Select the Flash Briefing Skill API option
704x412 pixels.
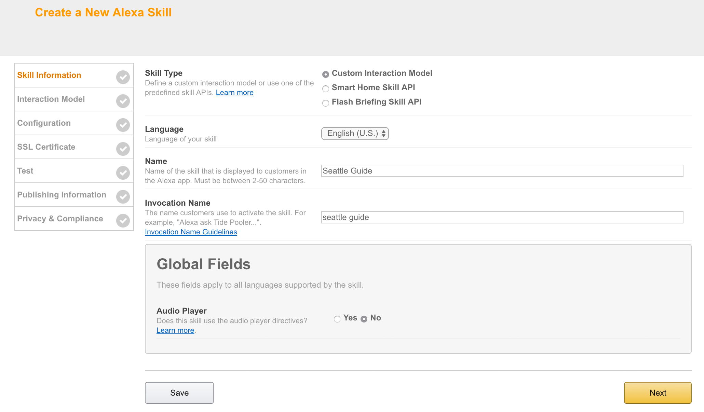click(325, 103)
